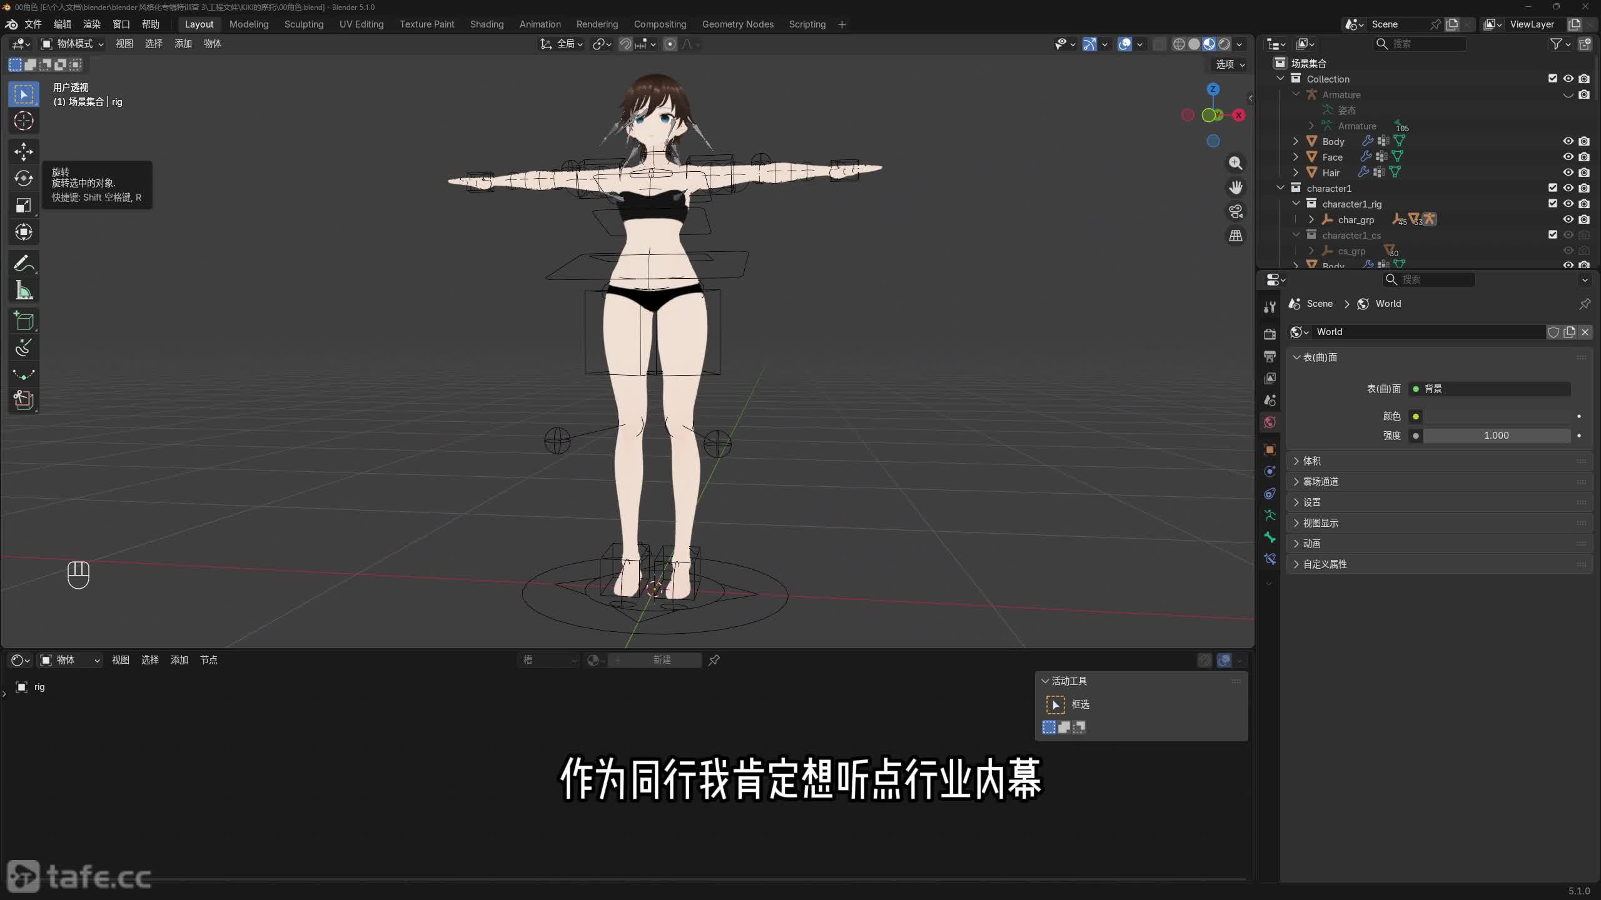
Task: Switch perspective/orthographic with the grid icon
Action: [1235, 236]
